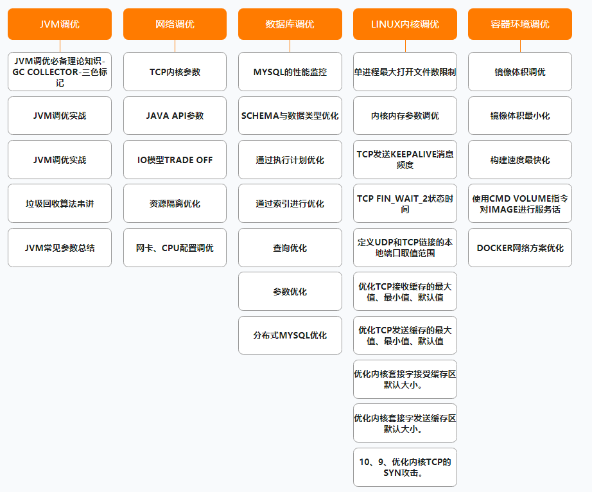Click the 网卡、CPU配置调优 node
The width and height of the screenshot is (592, 492).
point(175,247)
